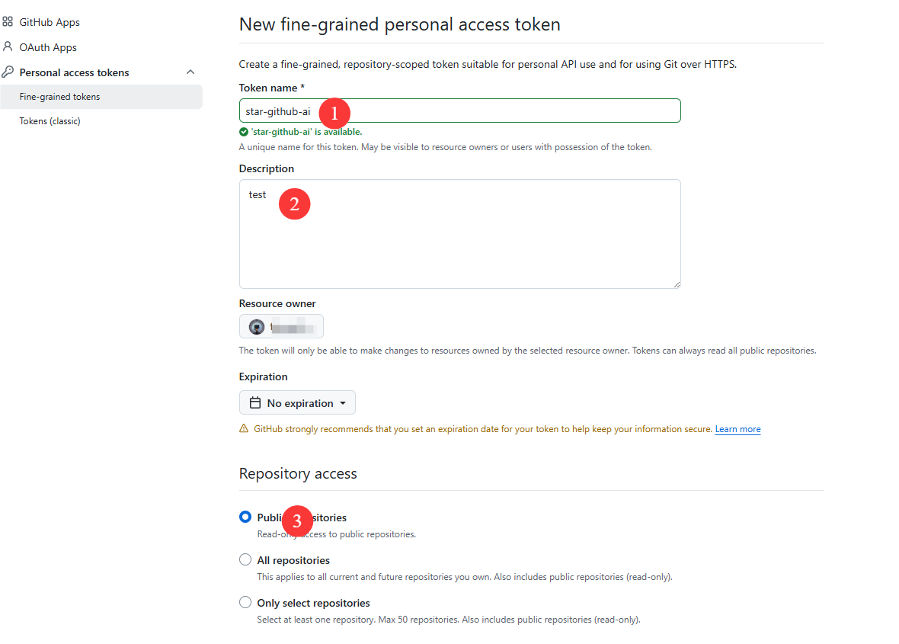Viewport: 899px width, 644px height.
Task: Open the No expiration dropdown
Action: 297,402
